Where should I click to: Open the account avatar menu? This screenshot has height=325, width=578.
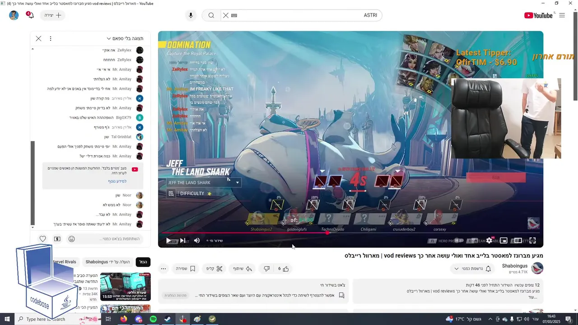(14, 15)
